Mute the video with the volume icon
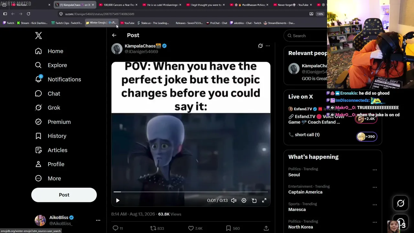 coord(234,201)
